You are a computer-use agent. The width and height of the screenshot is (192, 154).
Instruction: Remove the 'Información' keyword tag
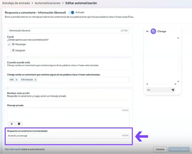[x=36, y=80]
